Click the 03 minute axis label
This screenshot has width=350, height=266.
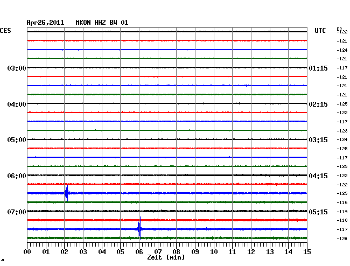(83, 251)
